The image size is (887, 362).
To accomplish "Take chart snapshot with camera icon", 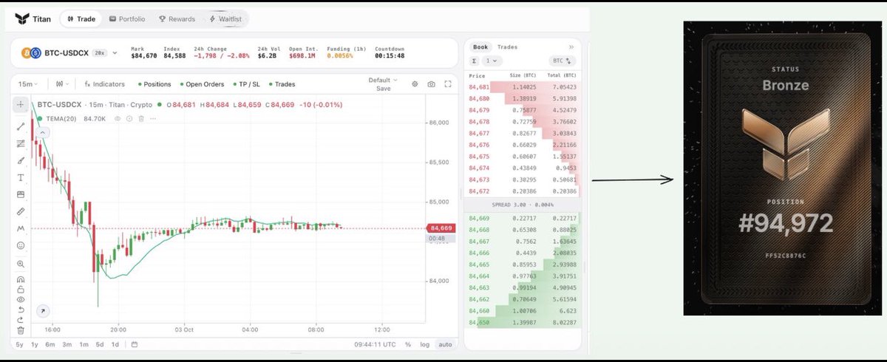I will click(431, 84).
